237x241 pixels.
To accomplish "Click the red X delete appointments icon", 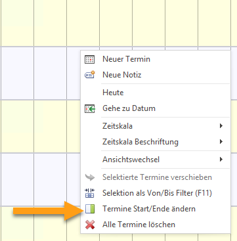I will [x=90, y=225].
